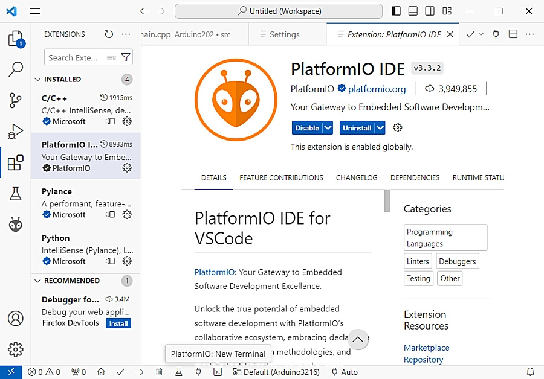Toggle the primary side bar layout button
544x379 pixels.
396,11
